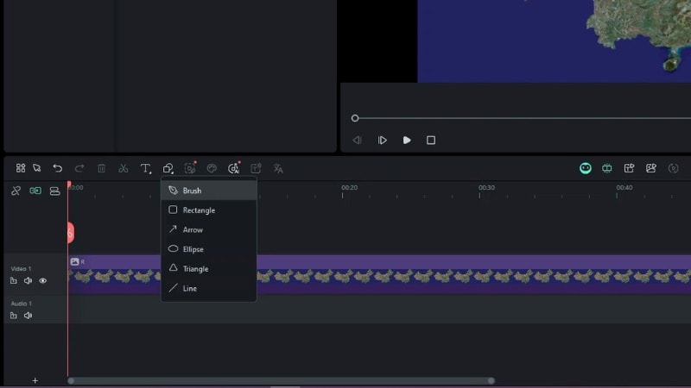Screen dimensions: 691x388
Task: Step back to previous frame in preview
Action: pyautogui.click(x=357, y=140)
